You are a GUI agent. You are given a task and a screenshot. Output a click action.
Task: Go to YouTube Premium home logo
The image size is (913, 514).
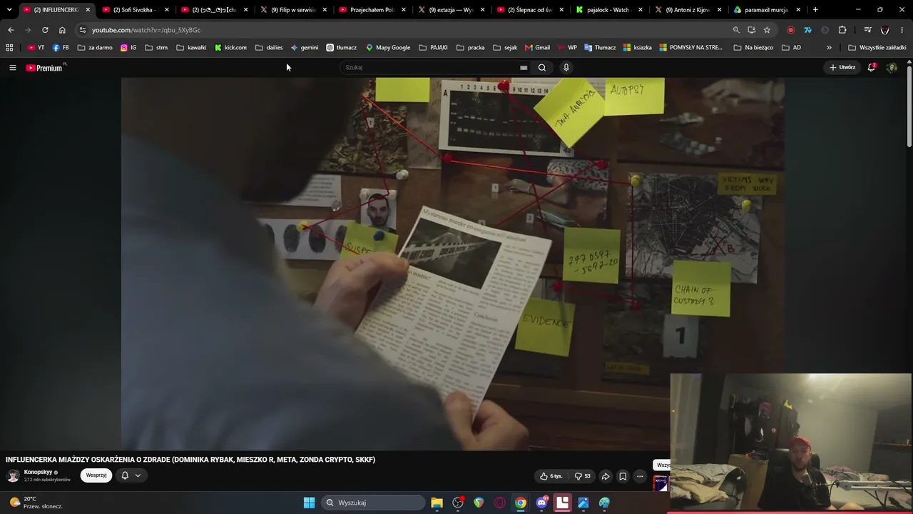(x=44, y=68)
